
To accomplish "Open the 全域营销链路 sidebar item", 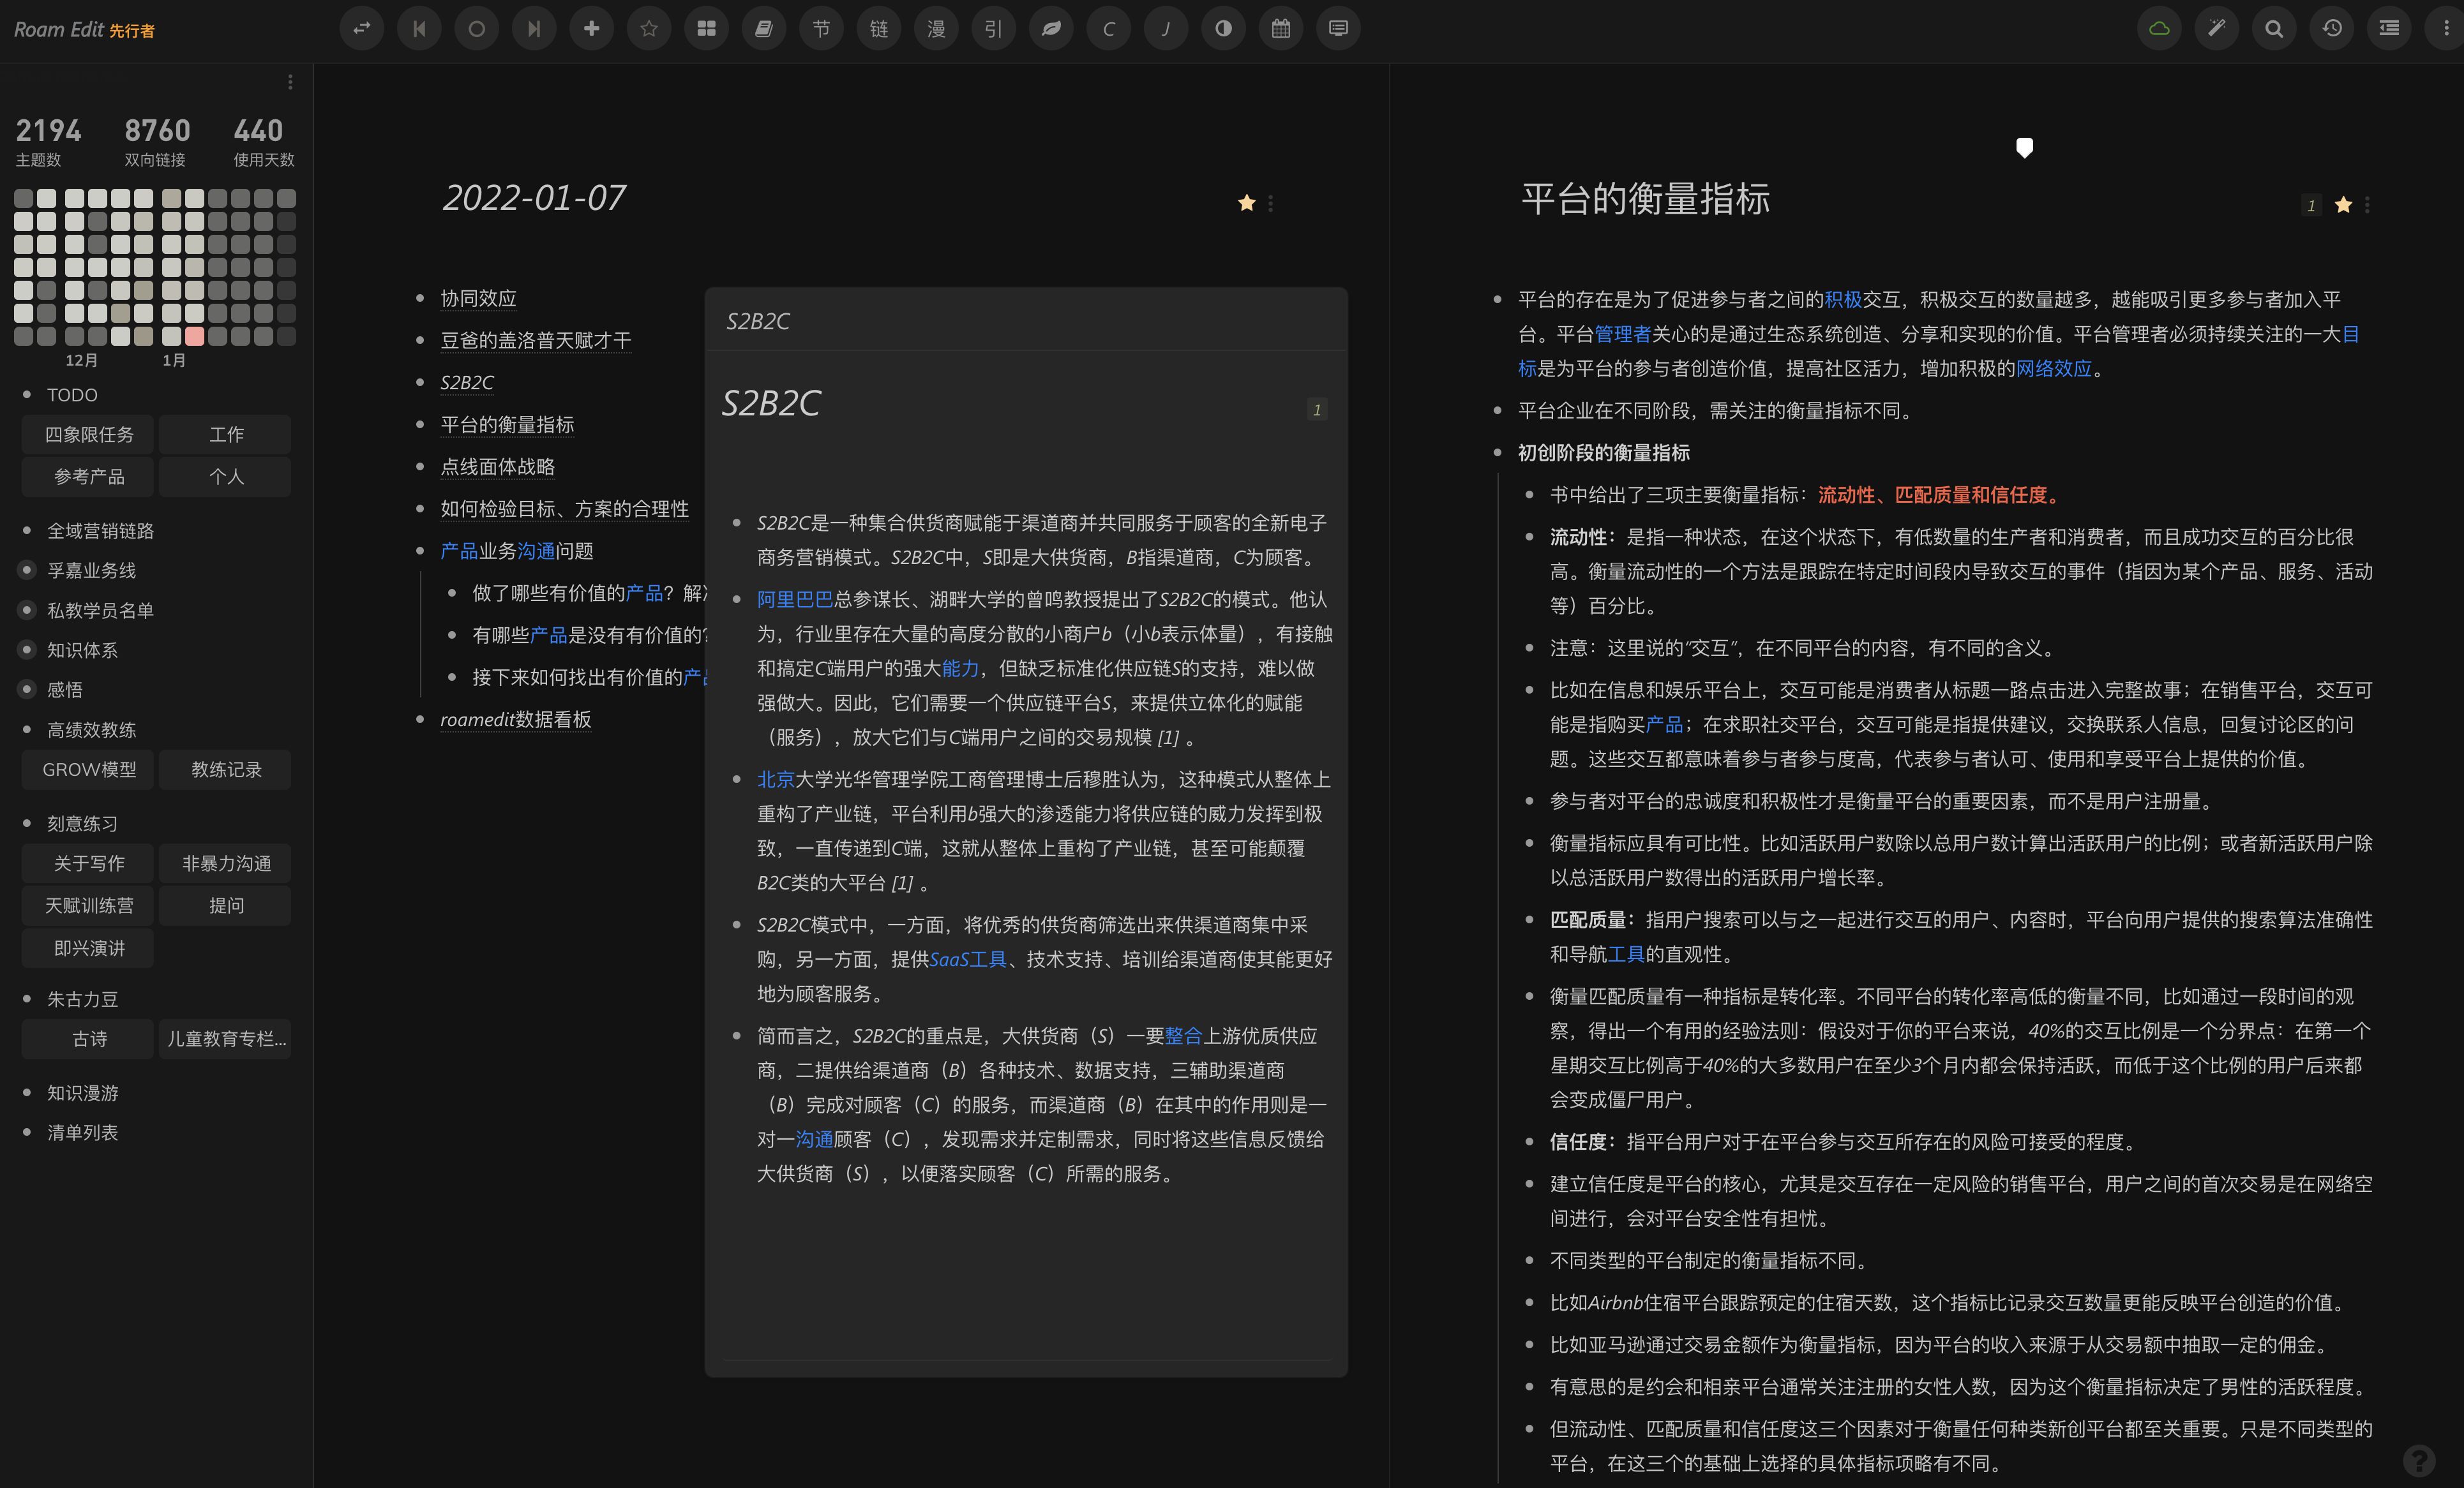I will tap(101, 531).
